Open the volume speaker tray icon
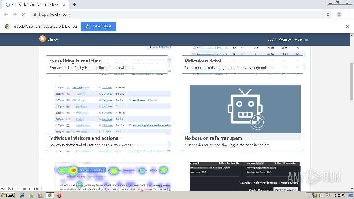 [x=321, y=195]
